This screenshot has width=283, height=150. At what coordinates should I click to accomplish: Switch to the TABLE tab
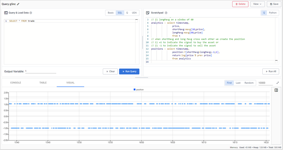tap(43, 83)
